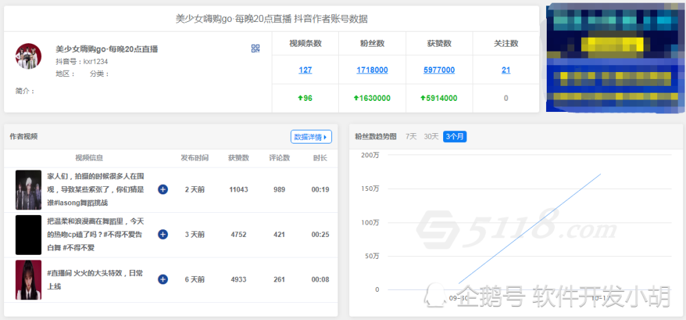Open the thumbnail of the lasong dance video
This screenshot has width=686, height=320.
pyautogui.click(x=28, y=190)
